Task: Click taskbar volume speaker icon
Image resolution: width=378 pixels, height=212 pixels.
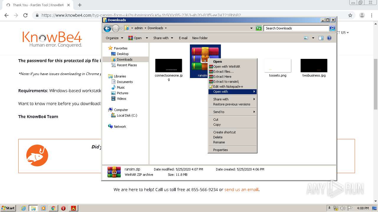Action: [343, 208]
